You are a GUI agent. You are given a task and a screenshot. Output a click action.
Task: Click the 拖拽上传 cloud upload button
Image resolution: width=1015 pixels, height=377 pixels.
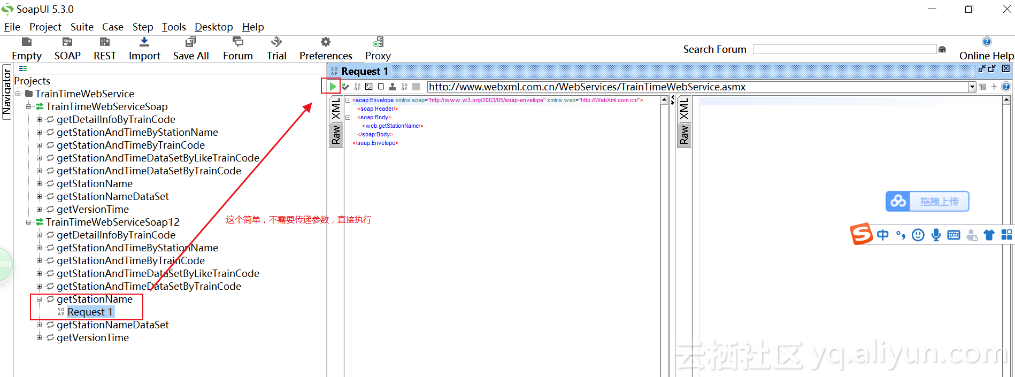point(927,201)
